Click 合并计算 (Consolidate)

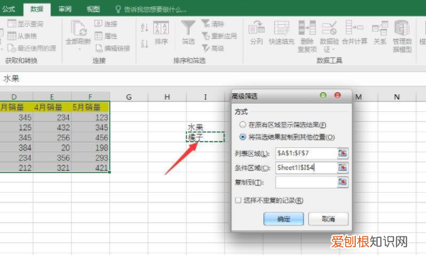coord(354,33)
